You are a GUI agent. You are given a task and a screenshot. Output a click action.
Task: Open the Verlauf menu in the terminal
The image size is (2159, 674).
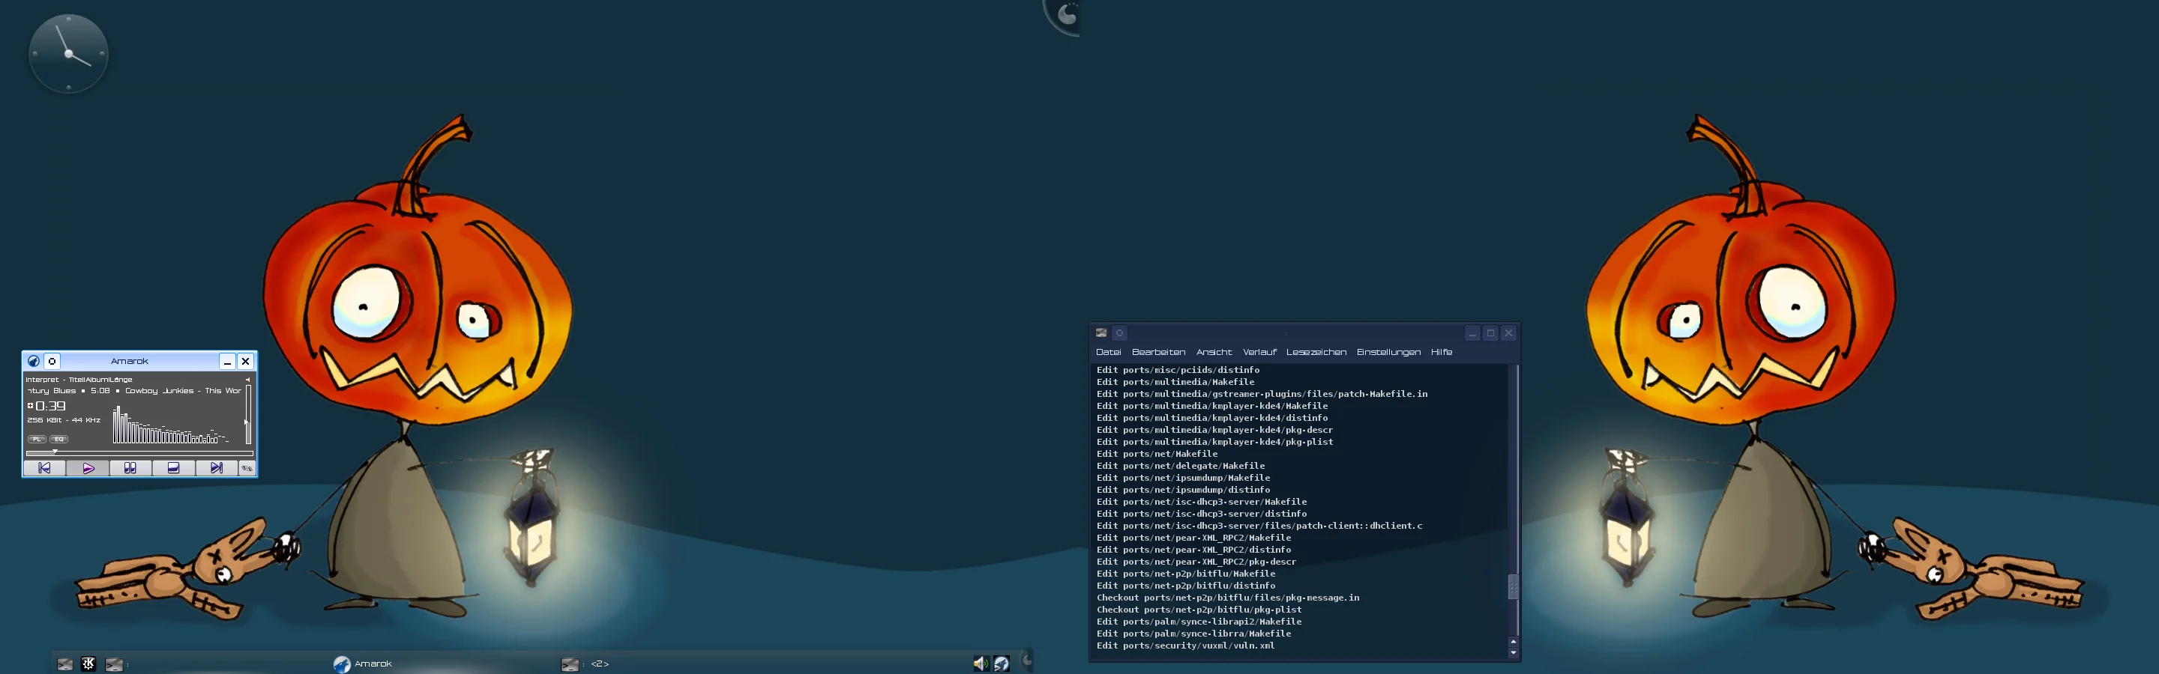[x=1259, y=352]
